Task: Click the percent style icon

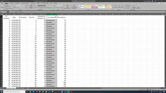Action: pyautogui.click(x=57, y=8)
